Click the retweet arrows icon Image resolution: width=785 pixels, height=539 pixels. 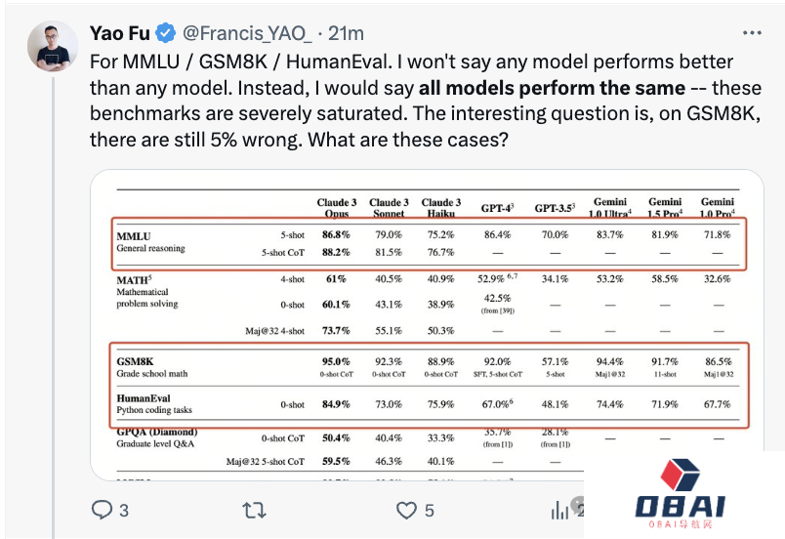point(255,509)
